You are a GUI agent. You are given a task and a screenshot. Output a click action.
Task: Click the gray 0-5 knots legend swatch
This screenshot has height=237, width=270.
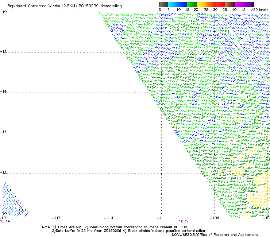163,4
